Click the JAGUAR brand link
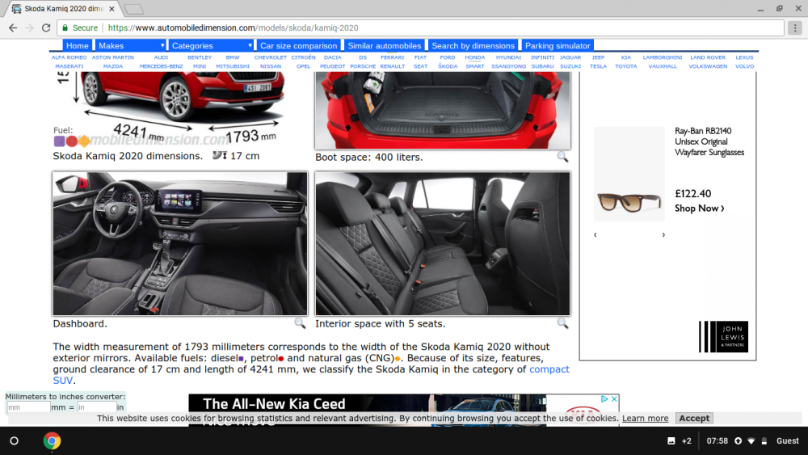Screen dimensions: 808x455 pyautogui.click(x=570, y=57)
